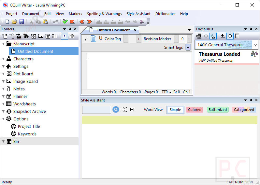Open the 140K General Thesaurus combo box
This screenshot has height=185, width=260.
(226, 45)
